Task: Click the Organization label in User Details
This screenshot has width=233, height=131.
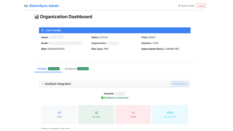Action: (99, 43)
